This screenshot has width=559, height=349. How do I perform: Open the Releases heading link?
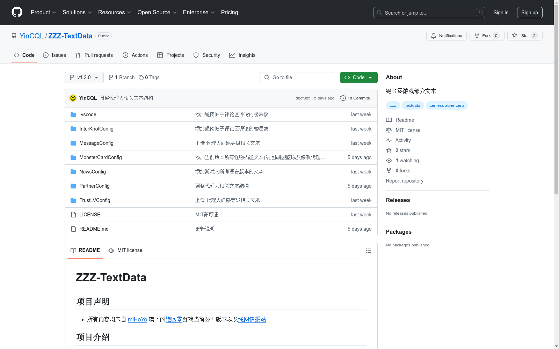(x=398, y=200)
